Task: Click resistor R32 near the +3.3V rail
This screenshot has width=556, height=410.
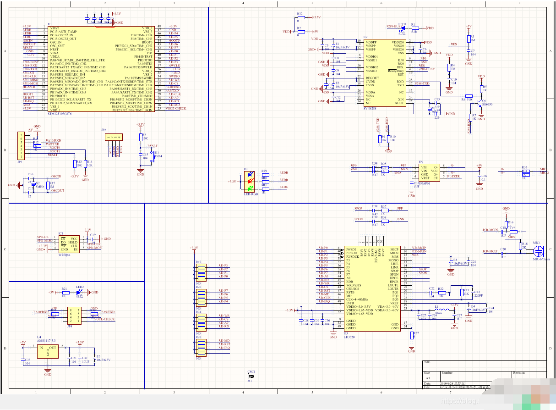Action: pos(300,17)
